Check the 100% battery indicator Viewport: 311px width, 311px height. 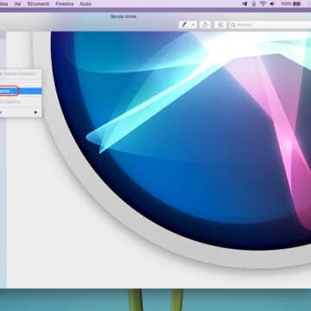(x=291, y=3)
